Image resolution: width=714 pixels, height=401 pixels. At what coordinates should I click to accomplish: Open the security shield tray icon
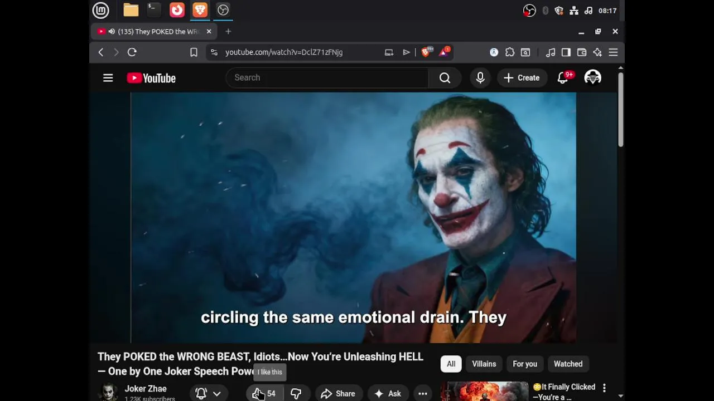click(559, 11)
